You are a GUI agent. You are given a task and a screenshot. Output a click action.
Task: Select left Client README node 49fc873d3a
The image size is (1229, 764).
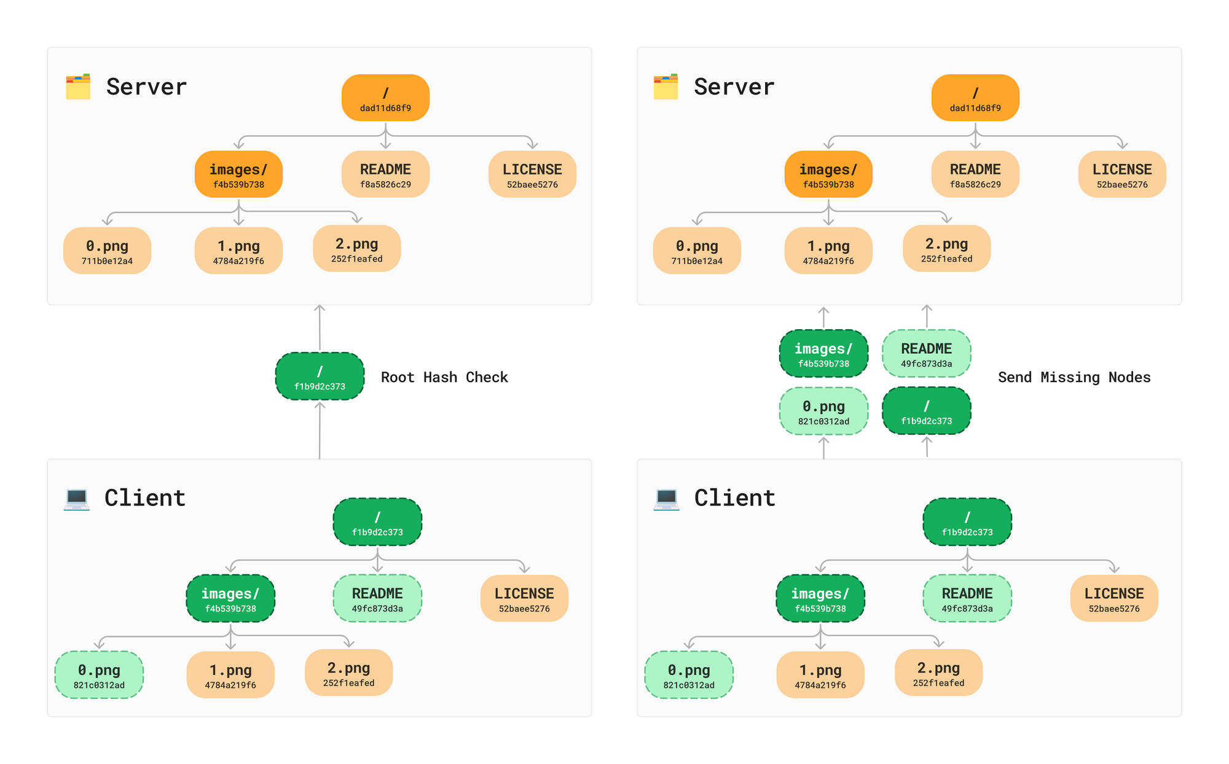tap(377, 598)
